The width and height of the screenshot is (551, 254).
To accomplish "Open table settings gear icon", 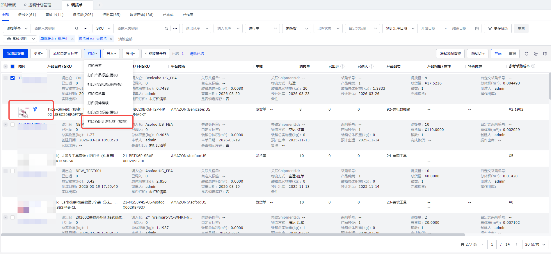I will (x=536, y=54).
